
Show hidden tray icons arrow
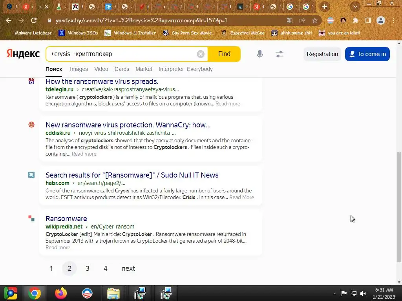pyautogui.click(x=334, y=294)
